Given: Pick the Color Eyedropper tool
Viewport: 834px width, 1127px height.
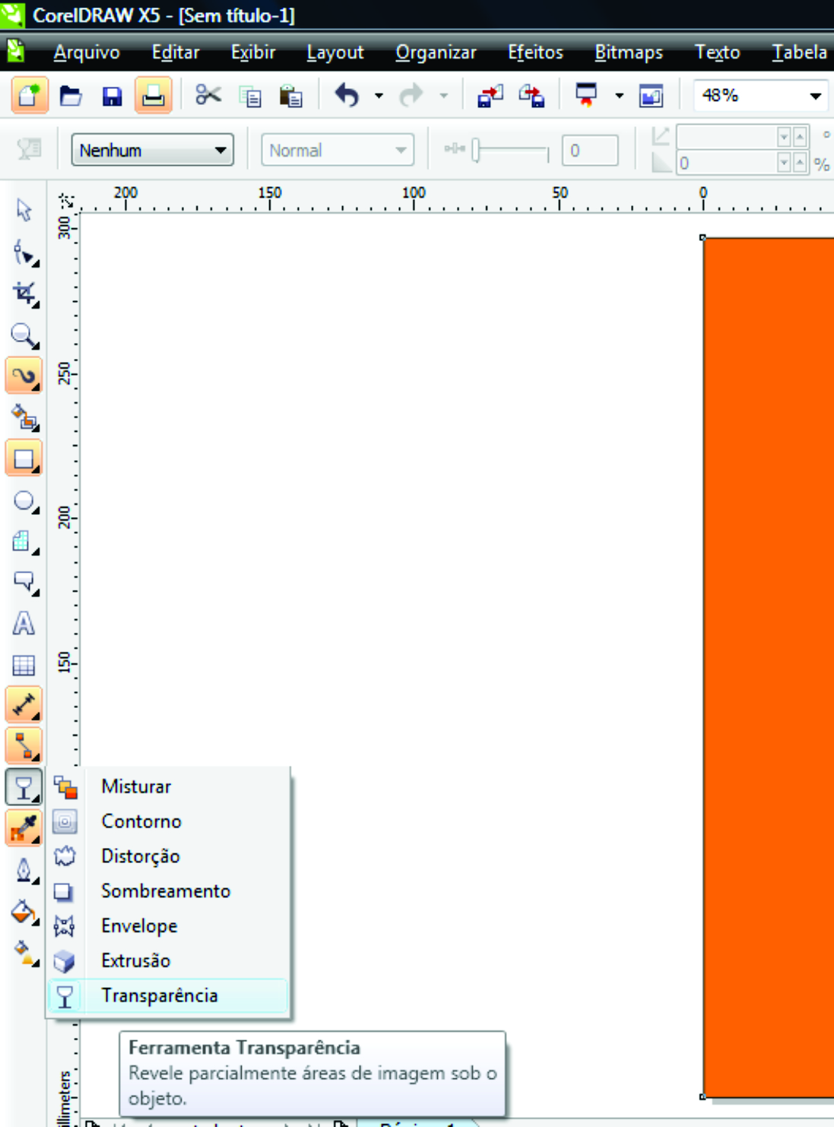Looking at the screenshot, I should (x=23, y=829).
